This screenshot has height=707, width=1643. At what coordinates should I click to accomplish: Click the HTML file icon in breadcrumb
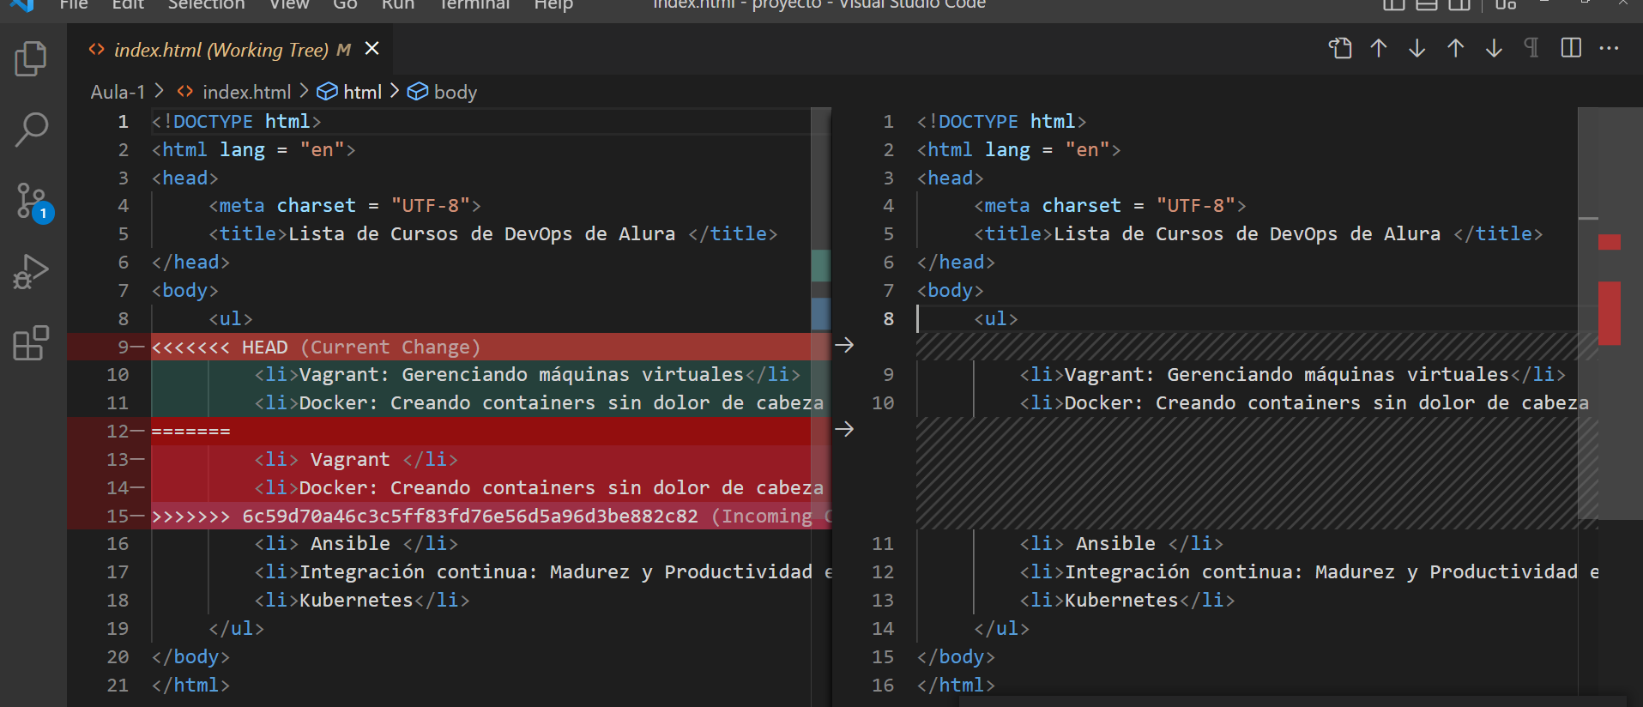pos(185,92)
